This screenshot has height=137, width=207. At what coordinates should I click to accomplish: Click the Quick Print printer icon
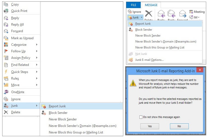click(x=6, y=11)
